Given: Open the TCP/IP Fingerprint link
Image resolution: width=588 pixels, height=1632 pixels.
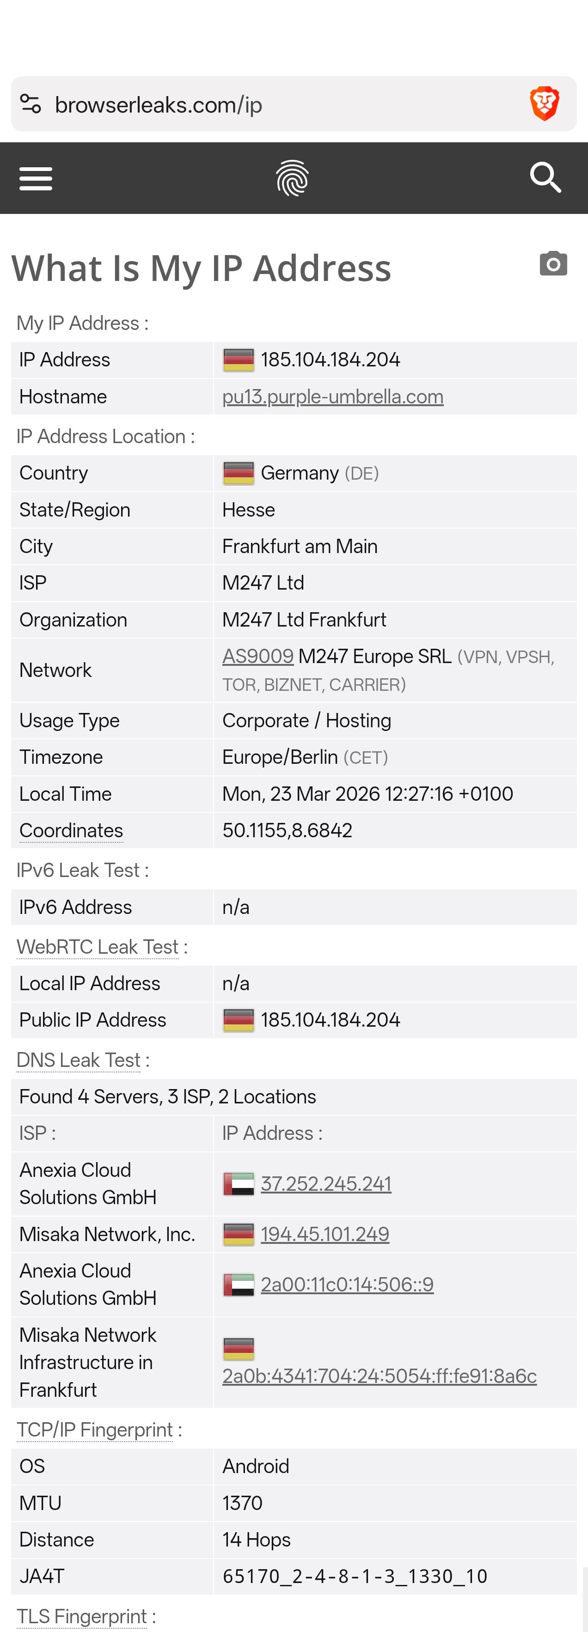Looking at the screenshot, I should [94, 1430].
